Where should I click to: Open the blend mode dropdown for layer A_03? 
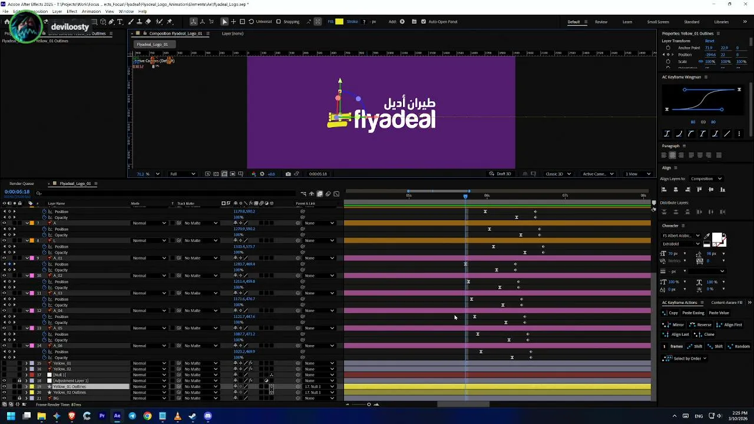click(150, 293)
